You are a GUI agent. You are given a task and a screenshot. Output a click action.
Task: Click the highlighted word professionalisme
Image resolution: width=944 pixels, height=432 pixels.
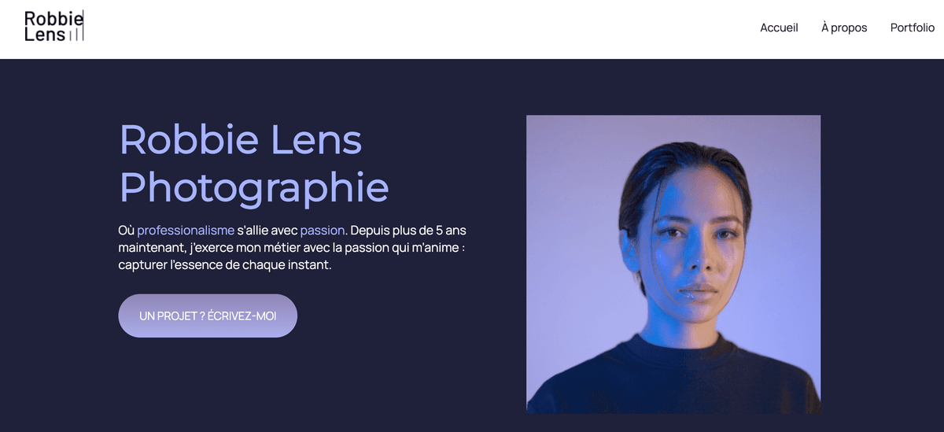tap(186, 231)
